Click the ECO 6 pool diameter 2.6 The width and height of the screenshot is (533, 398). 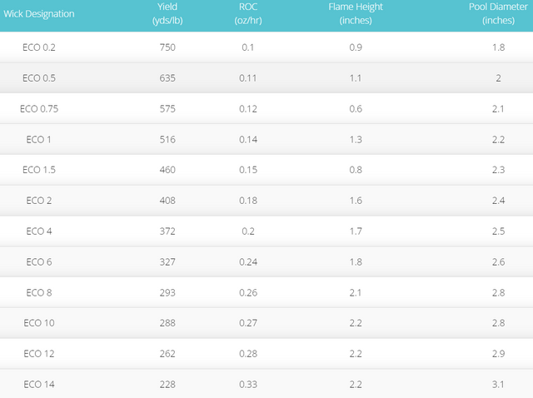[498, 261]
